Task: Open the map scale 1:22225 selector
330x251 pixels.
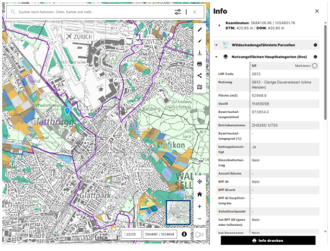Action: 131,234
